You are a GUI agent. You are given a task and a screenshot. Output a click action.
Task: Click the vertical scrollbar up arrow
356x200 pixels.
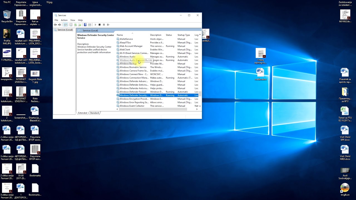click(x=200, y=35)
